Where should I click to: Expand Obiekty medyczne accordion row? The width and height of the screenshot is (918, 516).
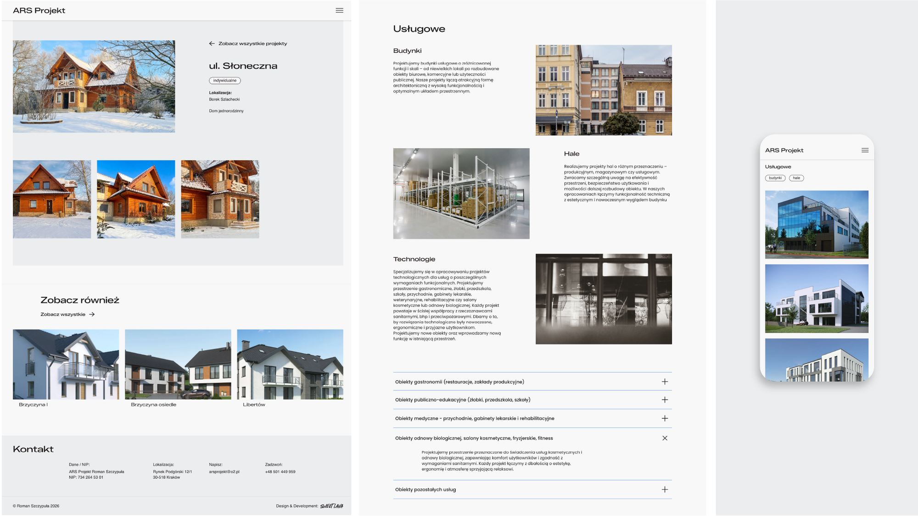tap(532, 418)
